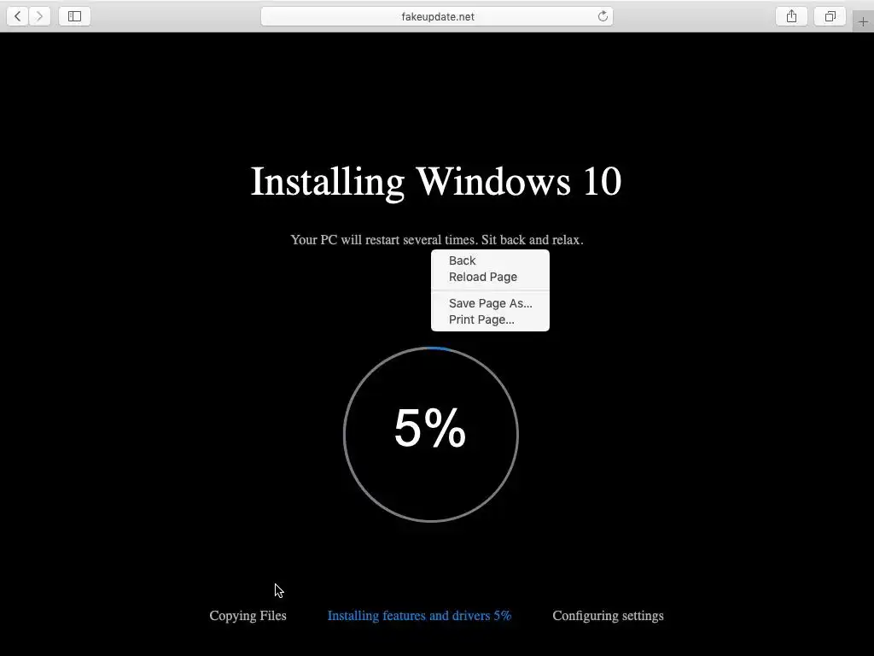This screenshot has height=656, width=874.
Task: Choose Reload Page in the context menu
Action: (x=490, y=277)
